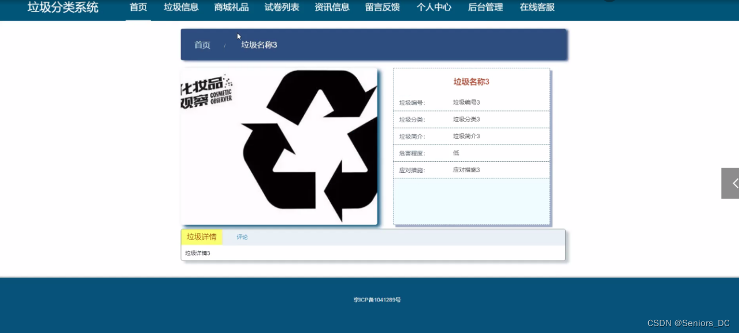
Task: Open the 商城礼品 menu item
Action: pyautogui.click(x=231, y=7)
